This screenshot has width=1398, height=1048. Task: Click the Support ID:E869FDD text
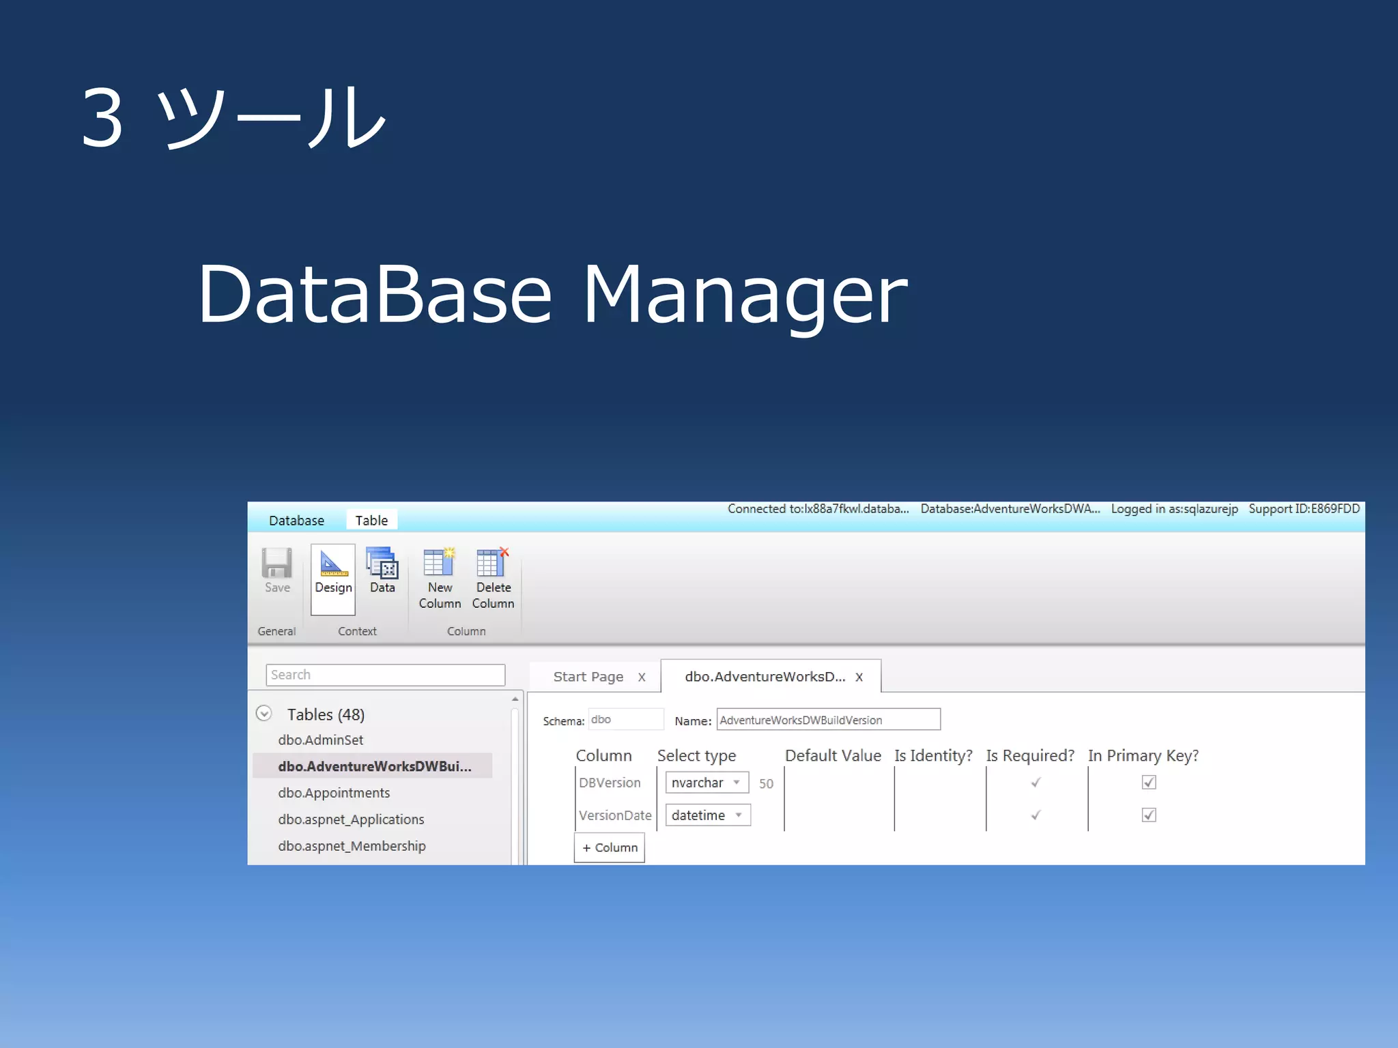[x=1304, y=509]
